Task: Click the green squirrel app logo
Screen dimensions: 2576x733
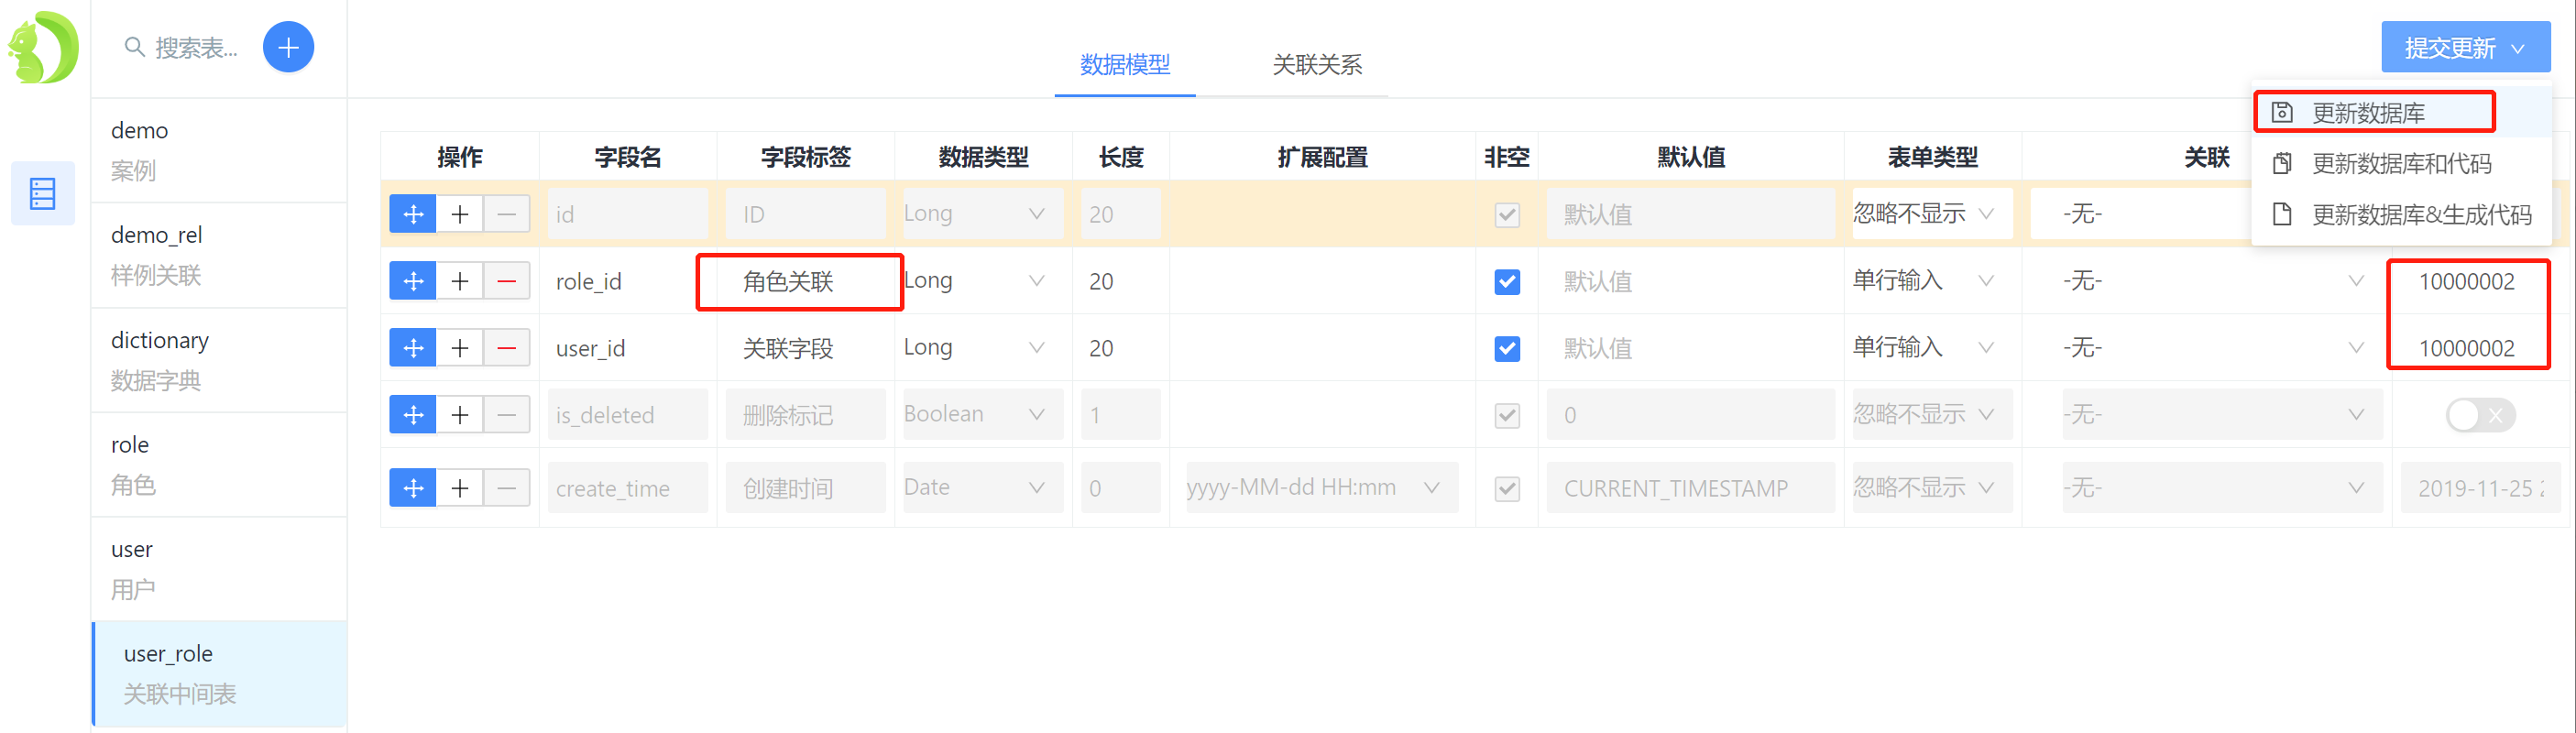Action: 43,47
